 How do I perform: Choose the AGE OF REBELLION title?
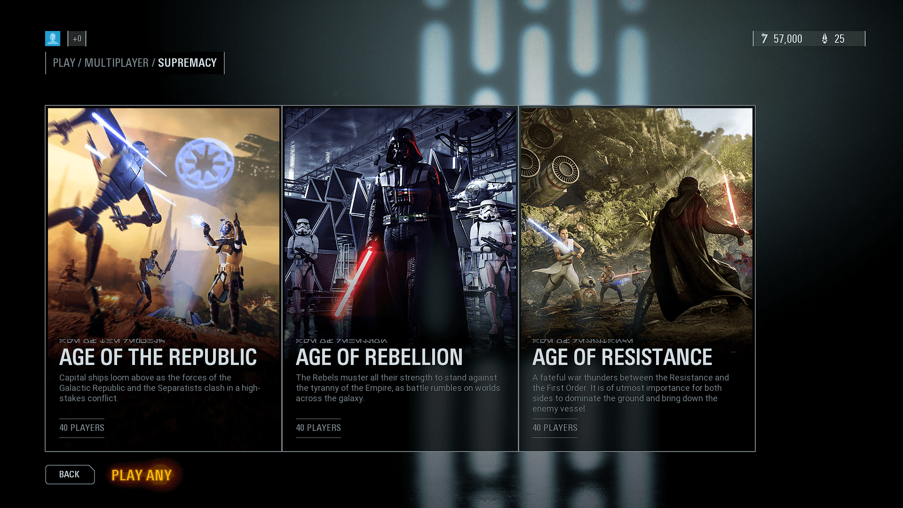[379, 357]
